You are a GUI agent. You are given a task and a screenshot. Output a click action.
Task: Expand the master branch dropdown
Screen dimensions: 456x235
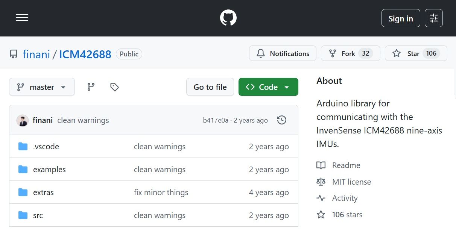pos(42,87)
